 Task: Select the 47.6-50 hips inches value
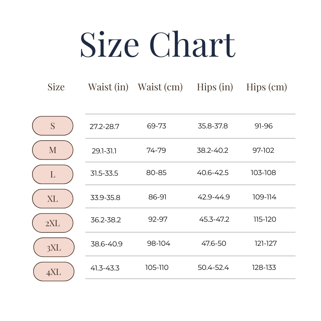214,243
